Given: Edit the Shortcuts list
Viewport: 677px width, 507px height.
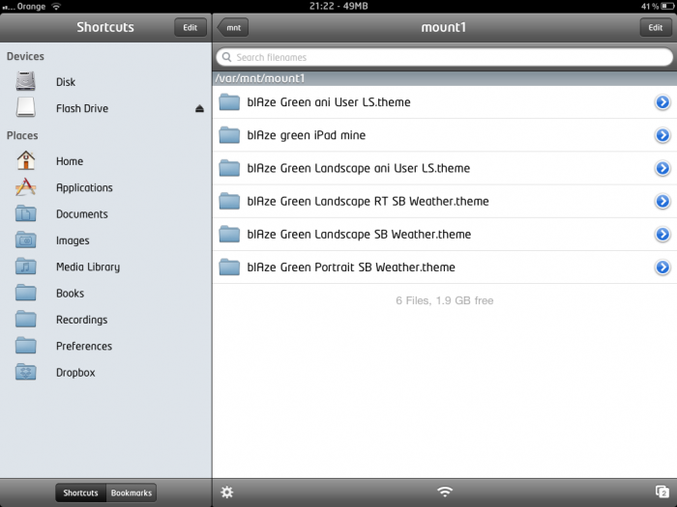Looking at the screenshot, I should pyautogui.click(x=190, y=27).
